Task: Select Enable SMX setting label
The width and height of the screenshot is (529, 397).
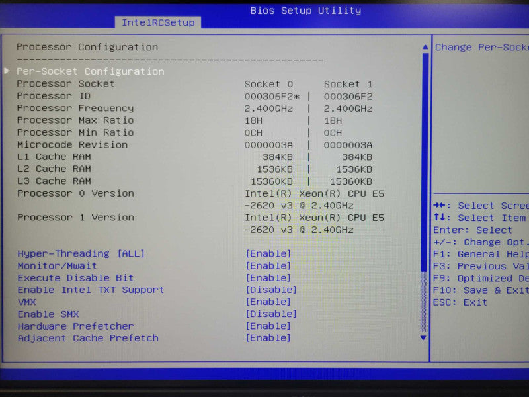Action: (x=48, y=314)
